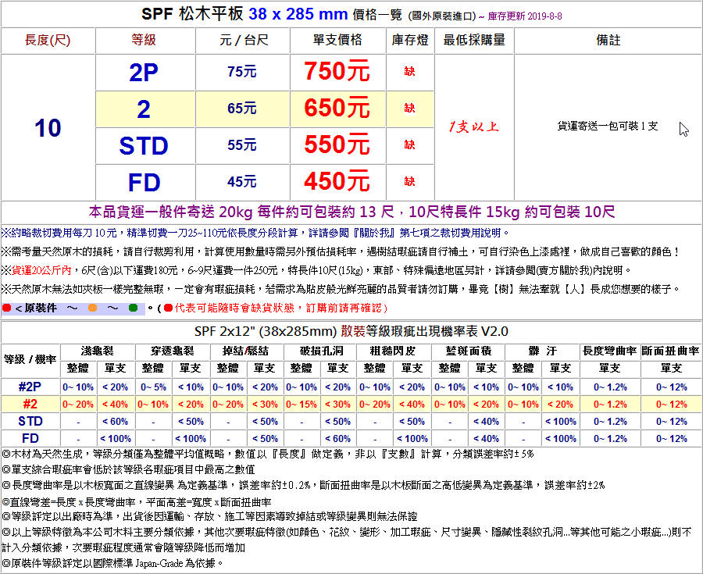
Task: Click the 庫存更新 2019-8-8 date text
Action: 525,16
